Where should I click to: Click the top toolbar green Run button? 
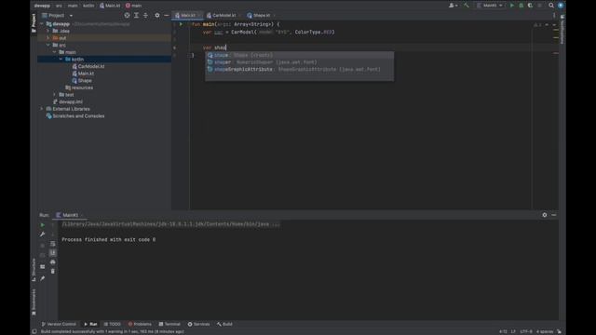click(x=512, y=6)
